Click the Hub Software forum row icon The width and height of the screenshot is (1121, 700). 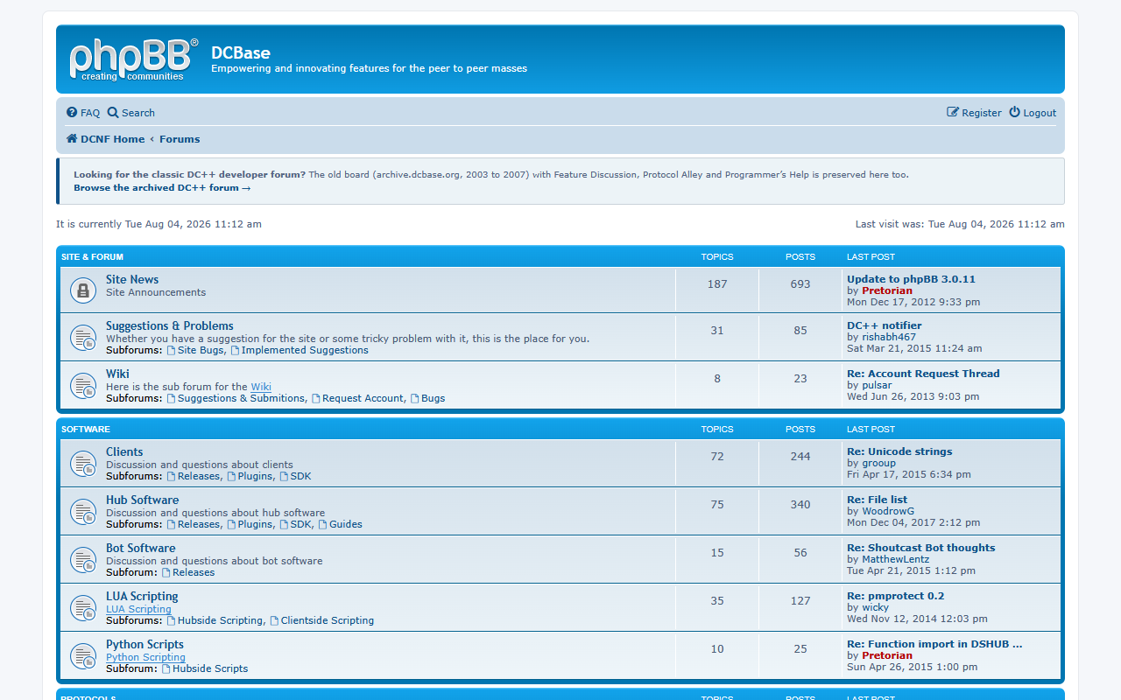pyautogui.click(x=83, y=511)
